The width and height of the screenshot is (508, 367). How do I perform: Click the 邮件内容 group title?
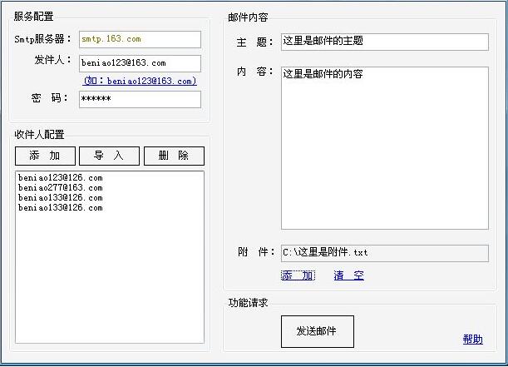coord(248,17)
